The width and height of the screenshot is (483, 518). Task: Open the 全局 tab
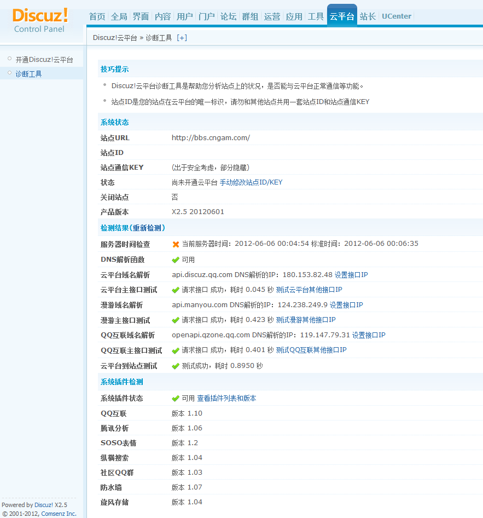pos(119,16)
